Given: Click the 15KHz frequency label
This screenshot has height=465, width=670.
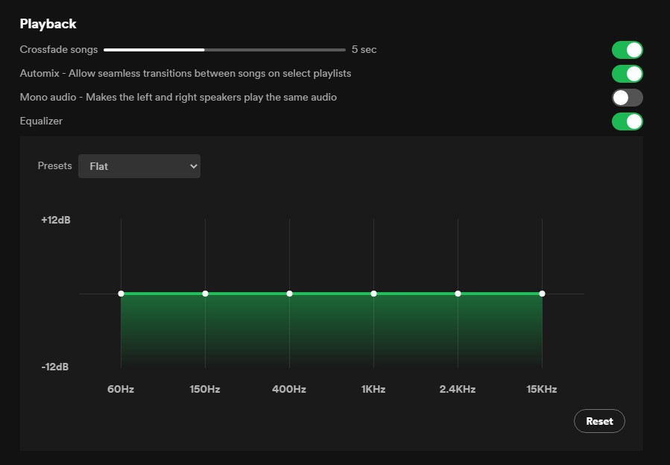Looking at the screenshot, I should point(541,389).
